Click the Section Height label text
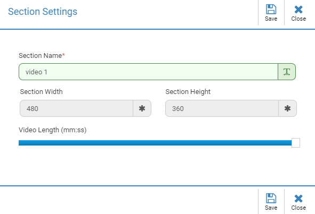 (188, 92)
